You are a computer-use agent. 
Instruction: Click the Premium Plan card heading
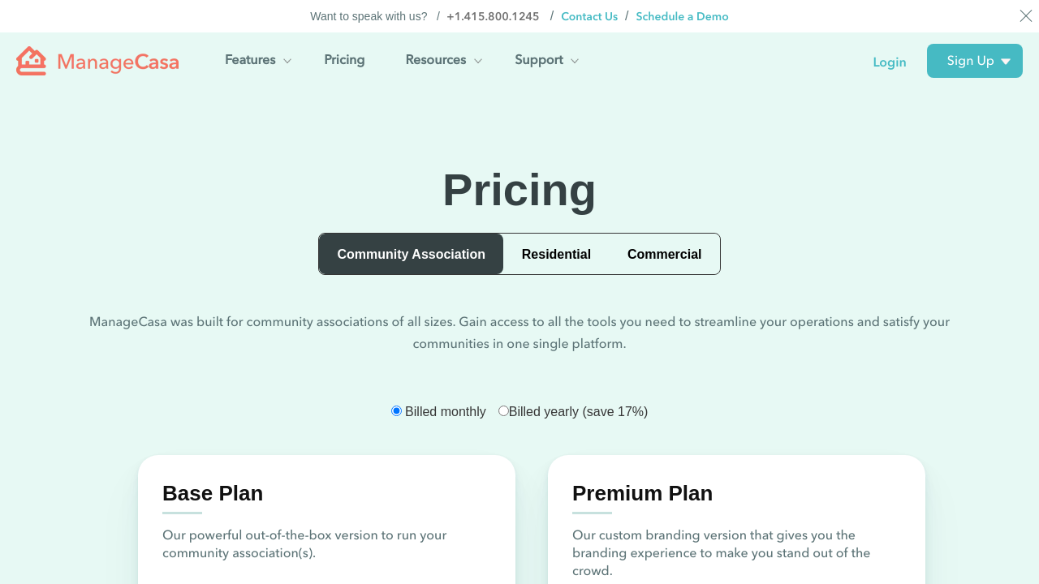[642, 493]
